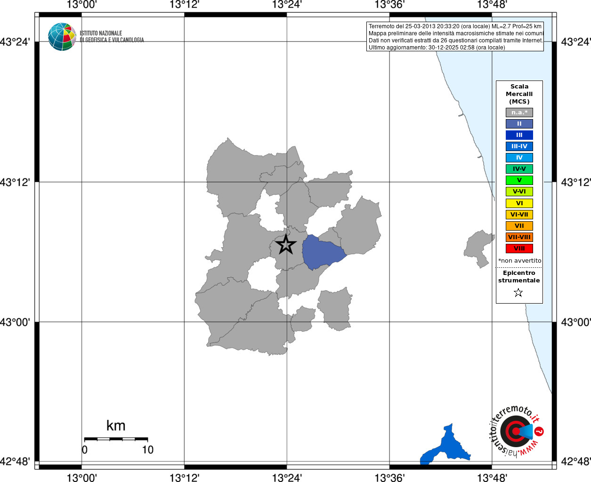Click the 'Mappa preliminare delle intensità' text line
Viewport: 591px width, 482px height.
(456, 33)
